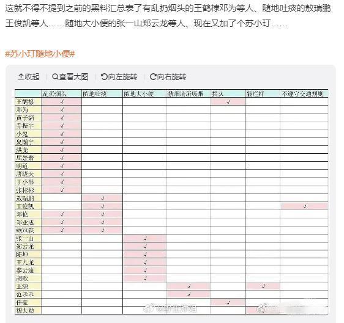Open the #苏小玎随地小便# hashtag link
344x323 pixels.
pos(40,54)
